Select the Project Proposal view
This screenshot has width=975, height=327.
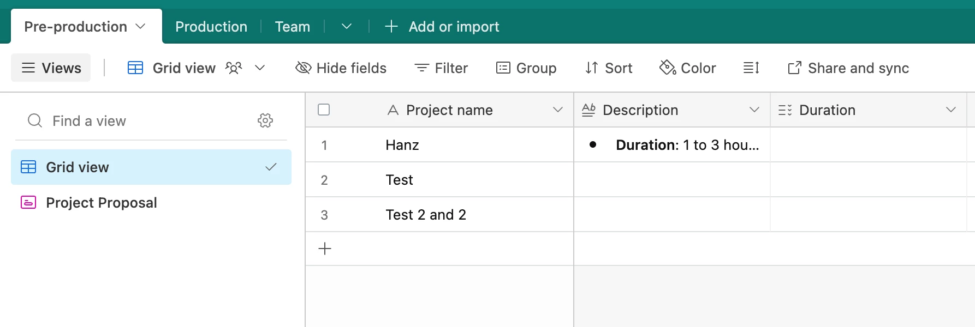[102, 203]
